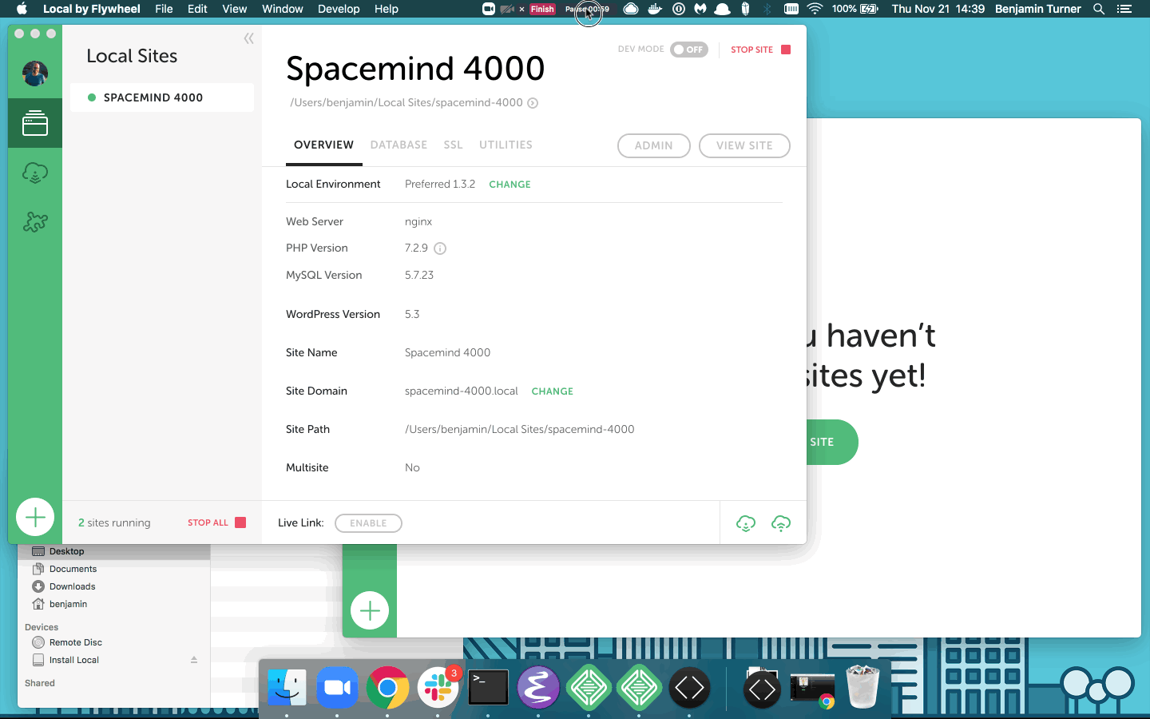Change the Site Domain
1150x719 pixels.
click(553, 391)
